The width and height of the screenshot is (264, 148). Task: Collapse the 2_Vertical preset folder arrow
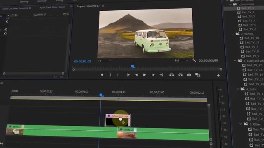tap(233, 34)
